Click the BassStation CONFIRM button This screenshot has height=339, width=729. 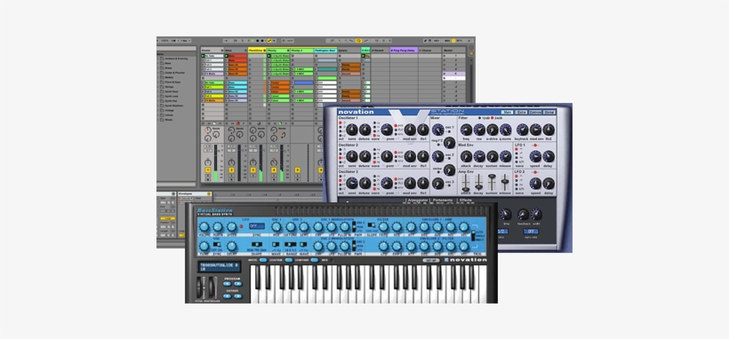[x=289, y=260]
